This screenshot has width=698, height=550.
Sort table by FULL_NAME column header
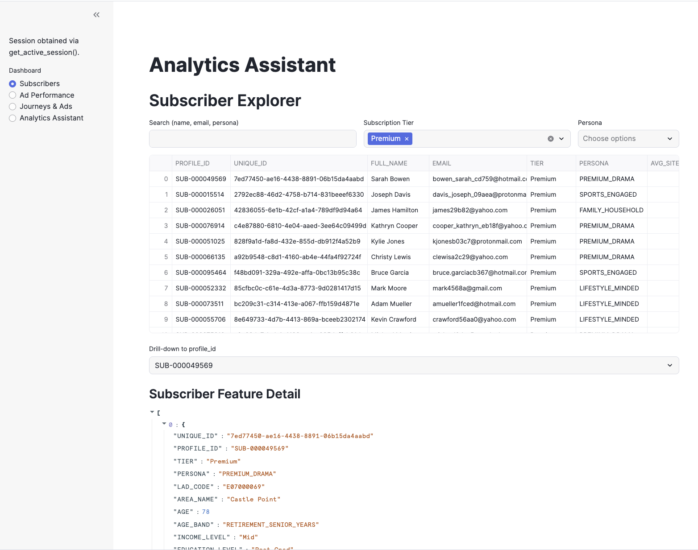[389, 163]
